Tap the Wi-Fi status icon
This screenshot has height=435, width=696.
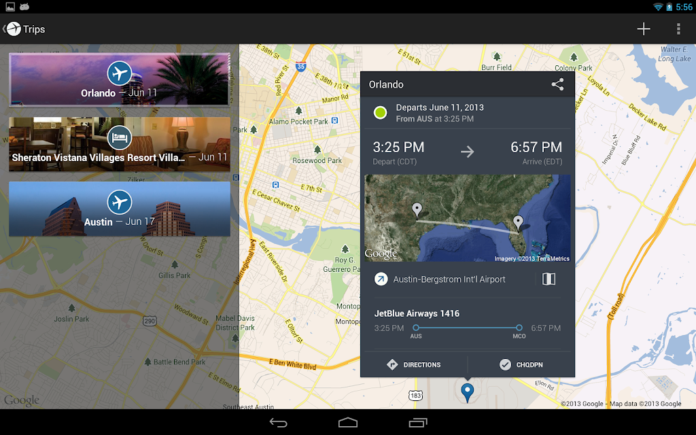658,7
